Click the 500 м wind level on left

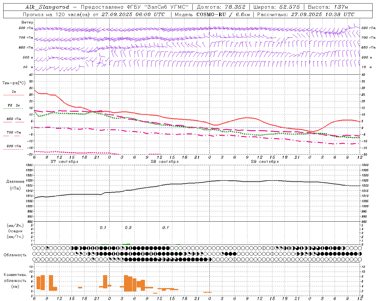[28, 58]
